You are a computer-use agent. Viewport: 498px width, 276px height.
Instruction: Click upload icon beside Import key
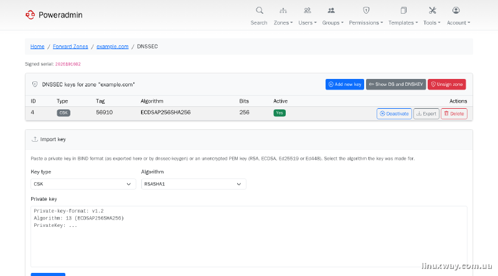[x=35, y=139]
